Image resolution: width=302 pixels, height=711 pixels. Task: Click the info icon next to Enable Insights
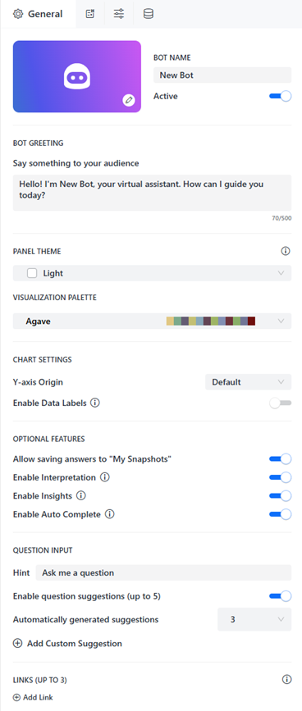point(81,496)
